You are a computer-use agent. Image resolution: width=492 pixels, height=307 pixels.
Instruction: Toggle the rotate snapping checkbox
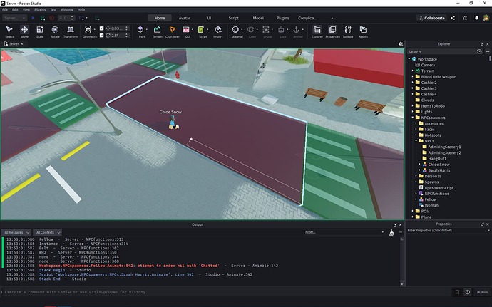click(101, 36)
